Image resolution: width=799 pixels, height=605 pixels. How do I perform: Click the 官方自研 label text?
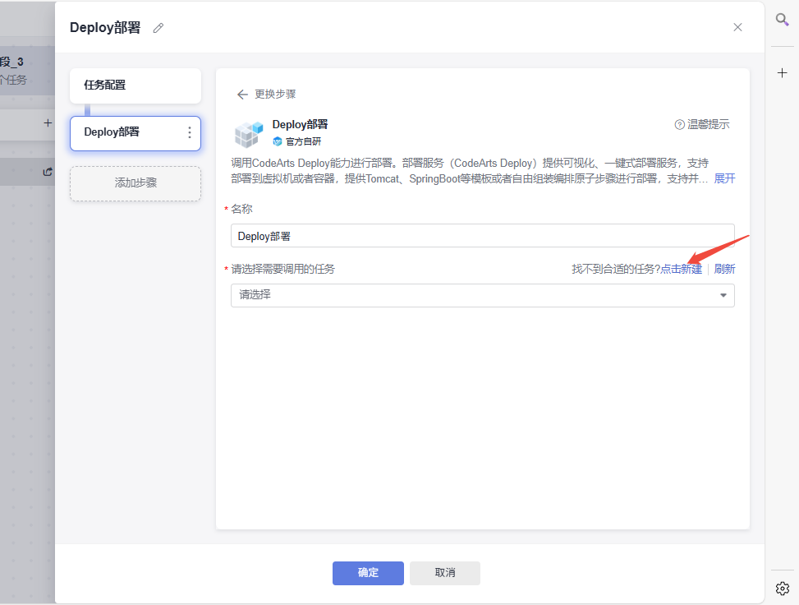304,141
